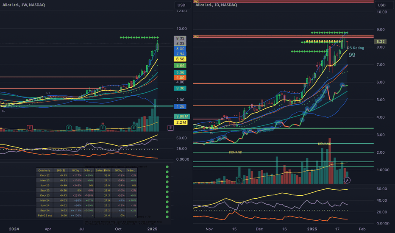
Task: Click the Mar-23 row label
Action: click(x=45, y=180)
